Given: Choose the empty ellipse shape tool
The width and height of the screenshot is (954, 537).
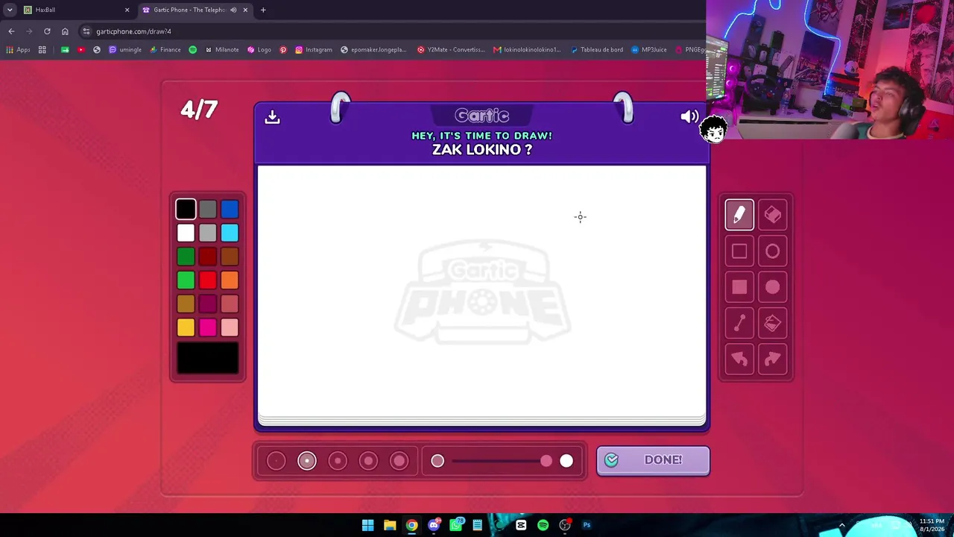Looking at the screenshot, I should (x=773, y=251).
